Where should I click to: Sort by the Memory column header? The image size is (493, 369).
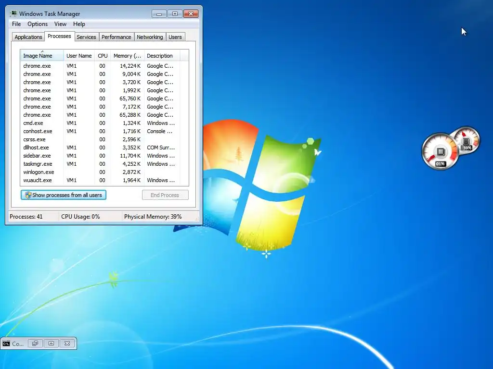pos(127,56)
